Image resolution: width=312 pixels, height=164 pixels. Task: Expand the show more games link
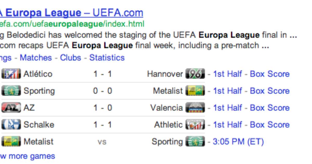click(28, 156)
